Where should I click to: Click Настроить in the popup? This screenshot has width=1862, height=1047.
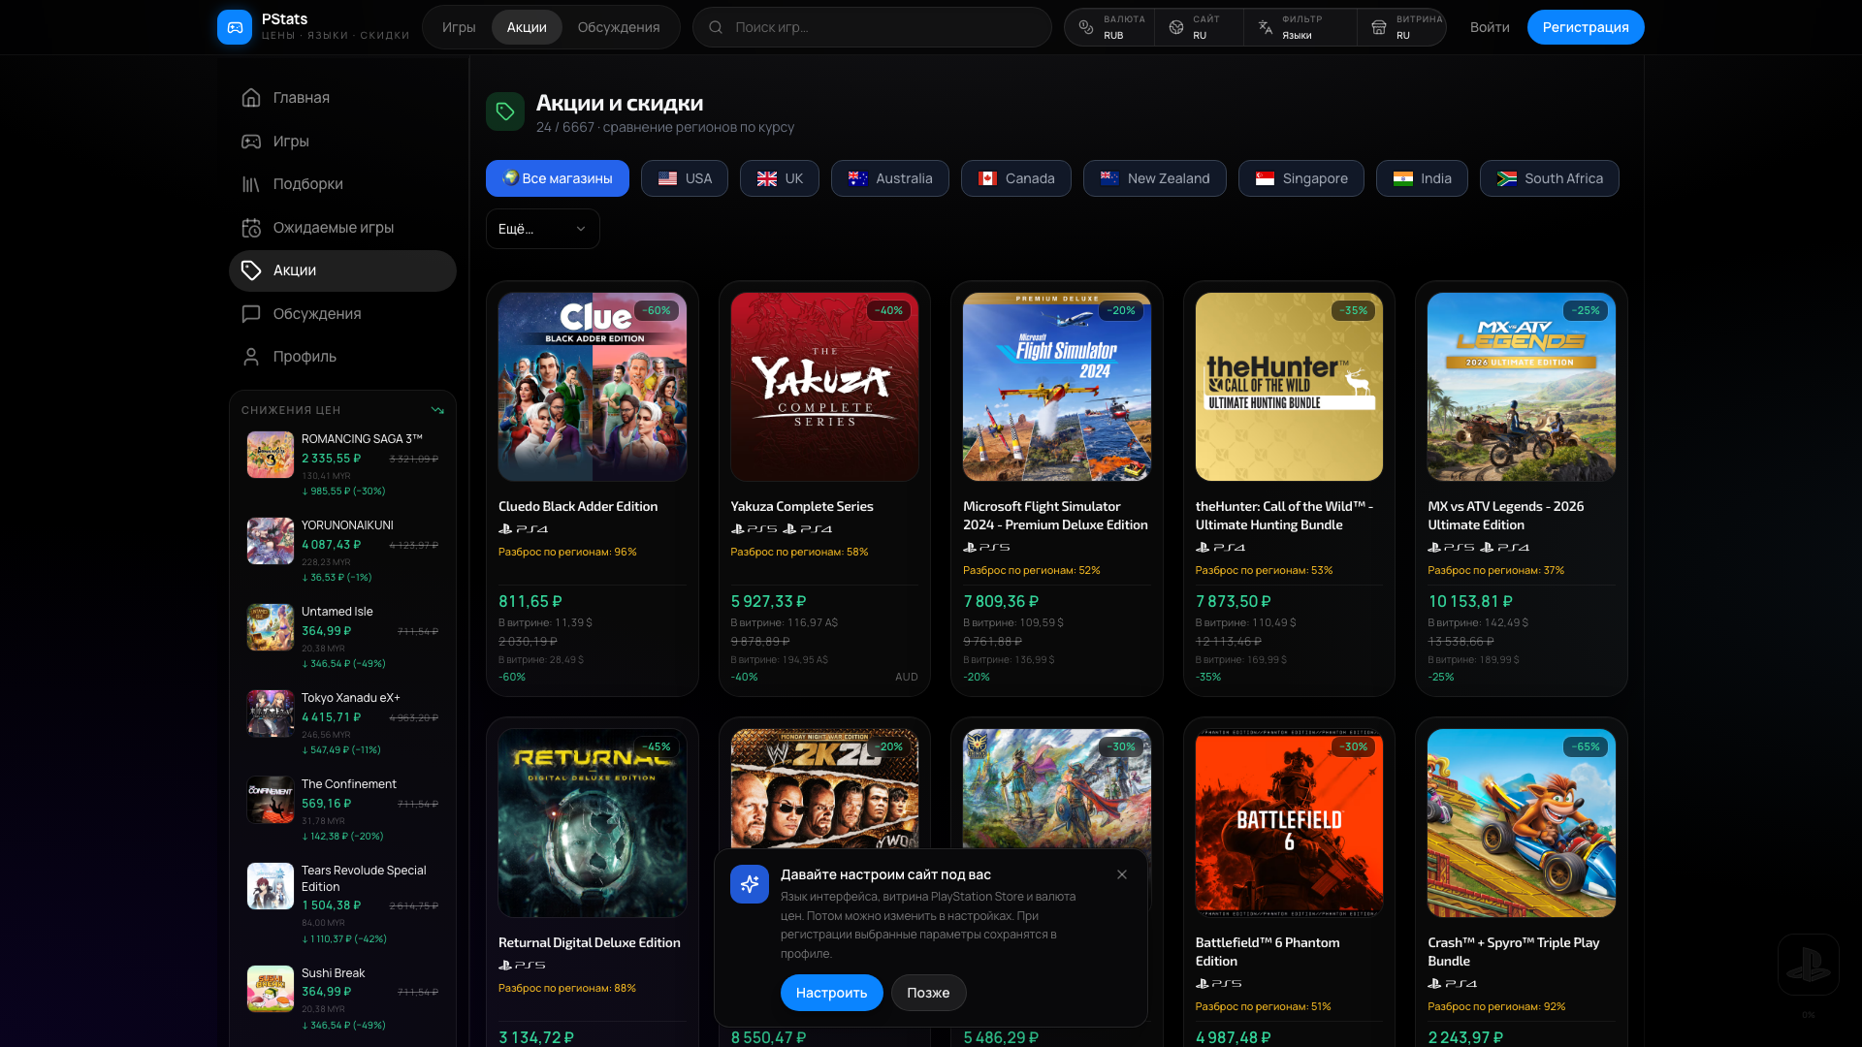coord(832,993)
